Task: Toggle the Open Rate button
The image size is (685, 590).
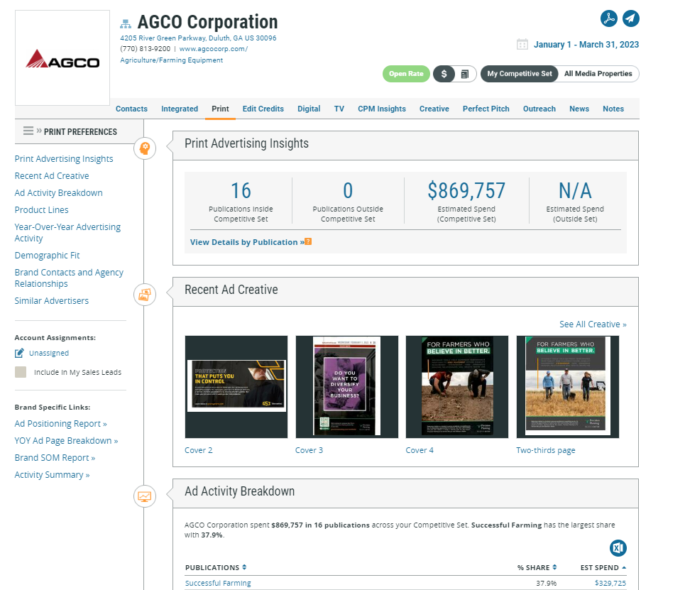Action: coord(406,74)
